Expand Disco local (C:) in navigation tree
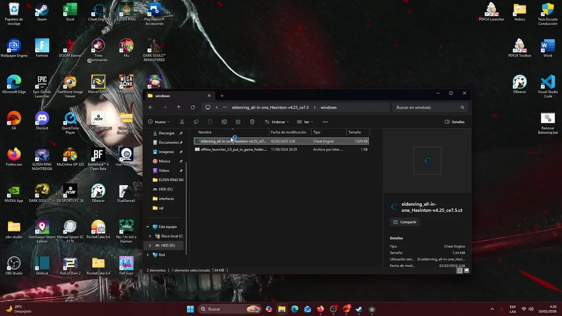This screenshot has width=562, height=316. [150, 236]
